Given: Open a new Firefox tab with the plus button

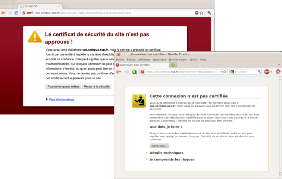Looking at the screenshot, I should pyautogui.click(x=173, y=65).
